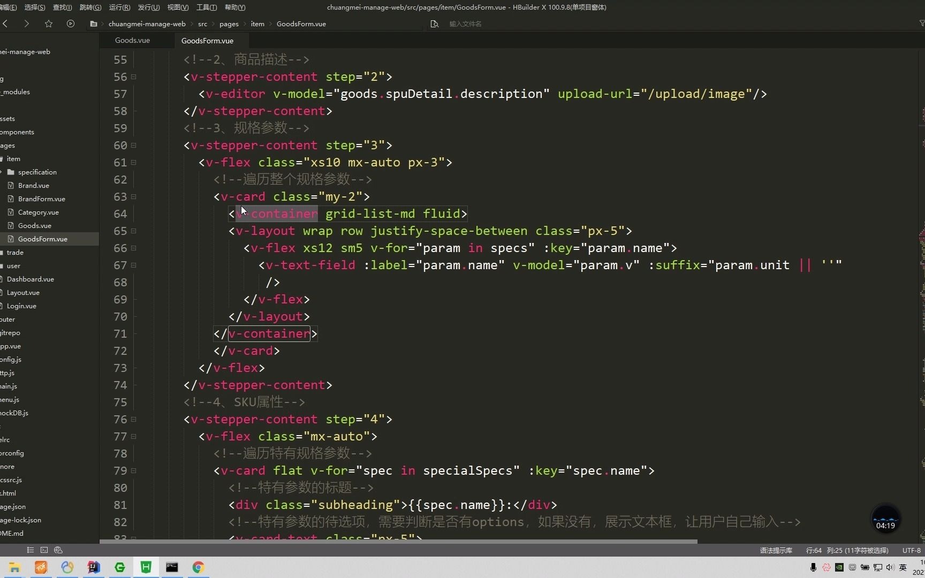Click the file search magnifier icon
Screen dimensions: 925x578
[435, 24]
